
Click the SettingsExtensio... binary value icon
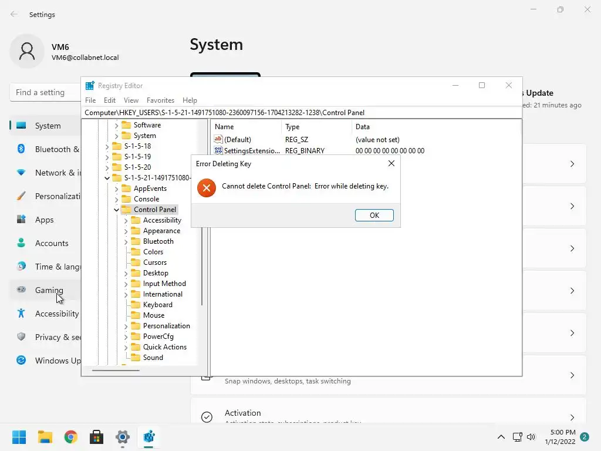pos(218,150)
